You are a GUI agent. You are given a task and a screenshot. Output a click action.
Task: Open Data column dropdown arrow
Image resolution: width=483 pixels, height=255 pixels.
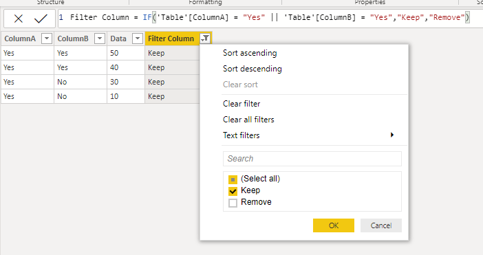(x=138, y=38)
